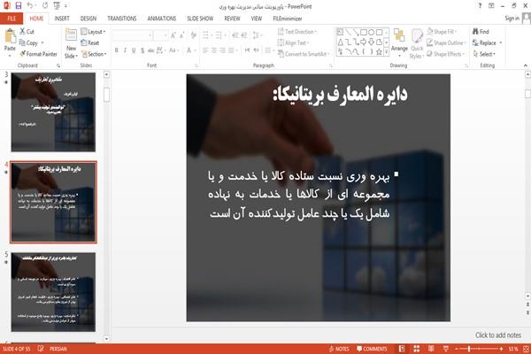Toggle Strikethrough formatting
Viewport: 531px width, 354px height.
coord(150,50)
